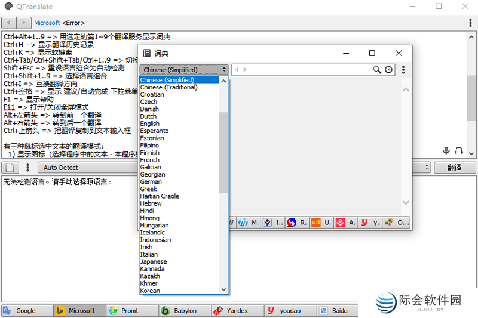478x318 pixels.
Task: Click the small back arrow in dictionary search box
Action: tap(237, 70)
